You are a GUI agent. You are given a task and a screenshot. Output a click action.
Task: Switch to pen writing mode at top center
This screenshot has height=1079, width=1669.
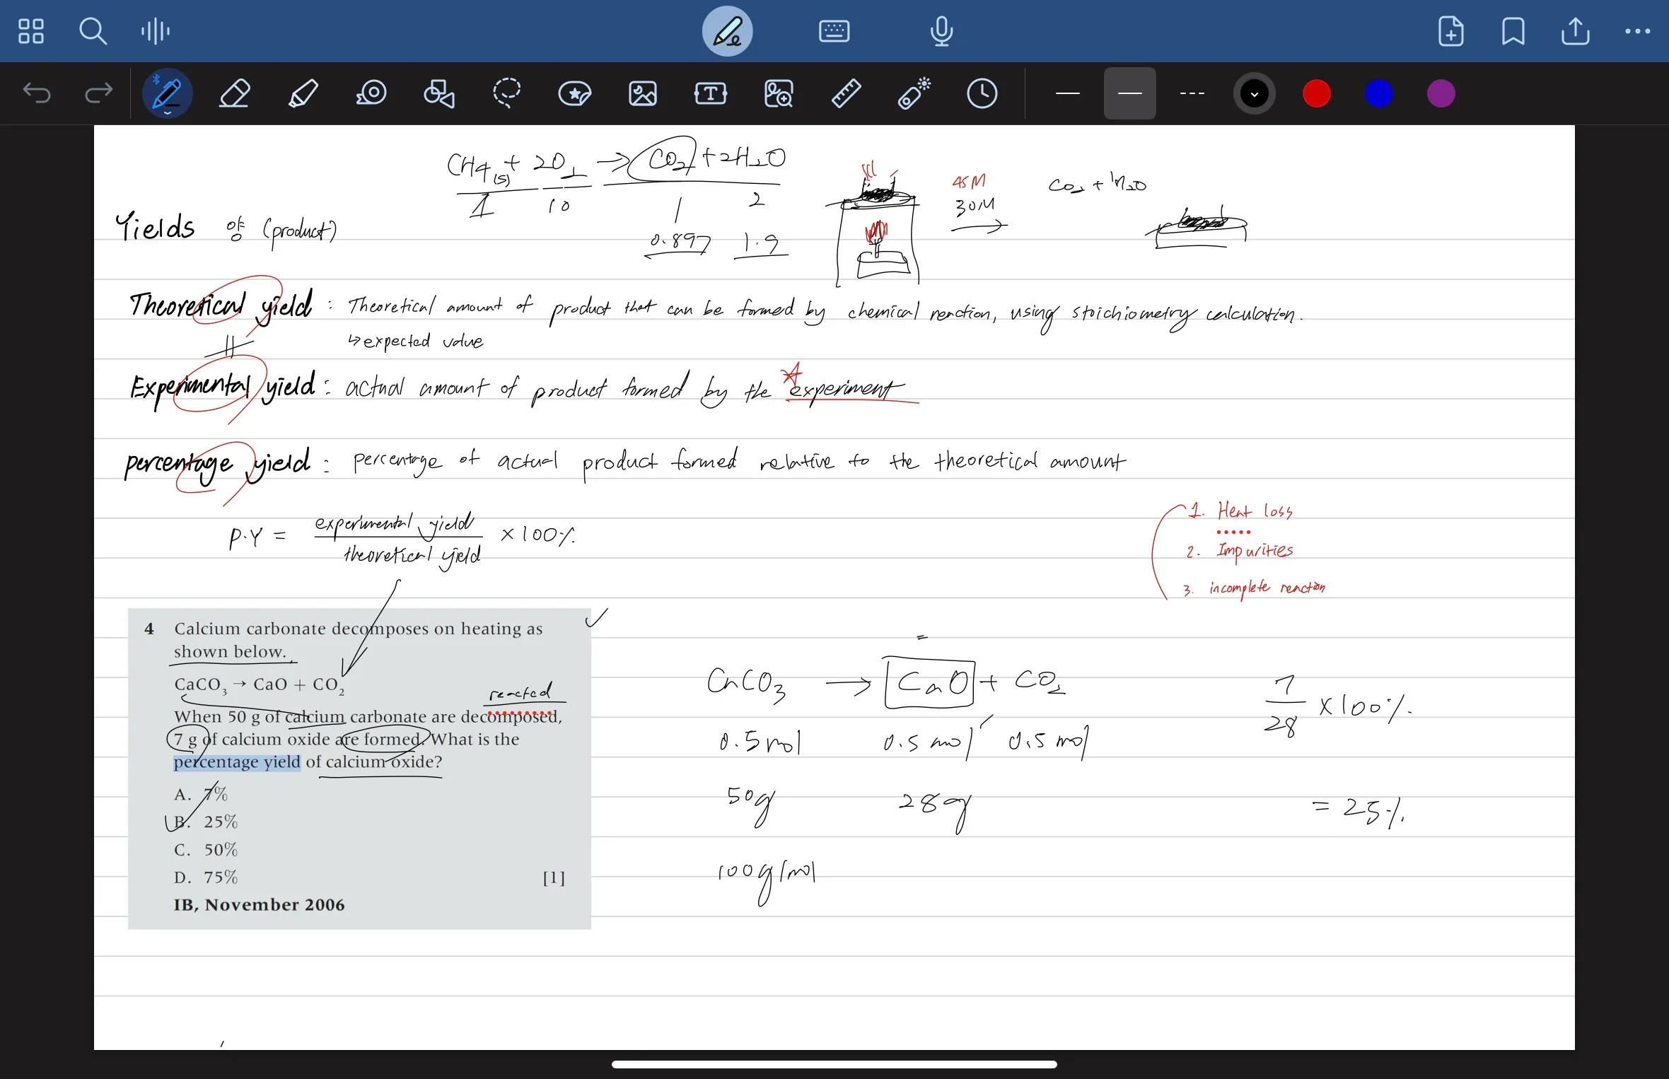coord(727,31)
